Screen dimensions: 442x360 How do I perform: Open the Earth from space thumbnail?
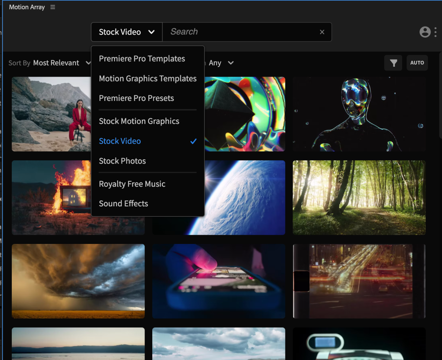245,198
